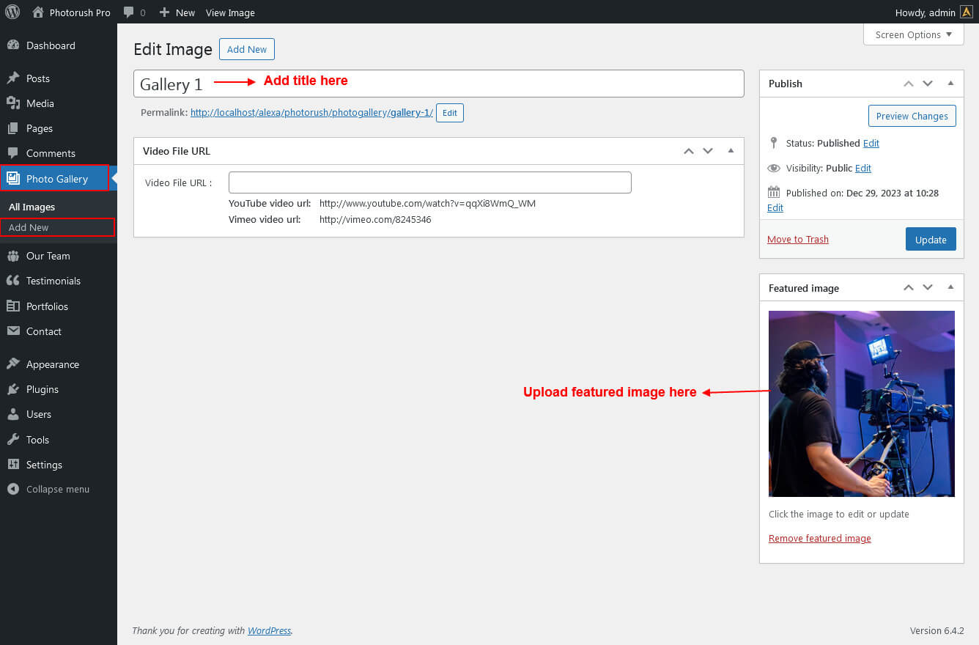
Task: Click the Tools wrench icon
Action: [x=13, y=440]
